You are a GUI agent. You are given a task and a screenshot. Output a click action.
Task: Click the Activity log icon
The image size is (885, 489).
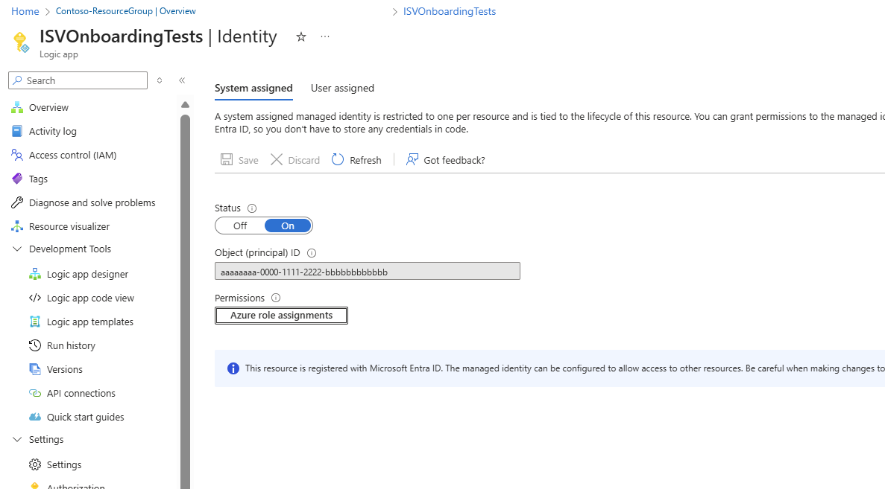pyautogui.click(x=17, y=131)
